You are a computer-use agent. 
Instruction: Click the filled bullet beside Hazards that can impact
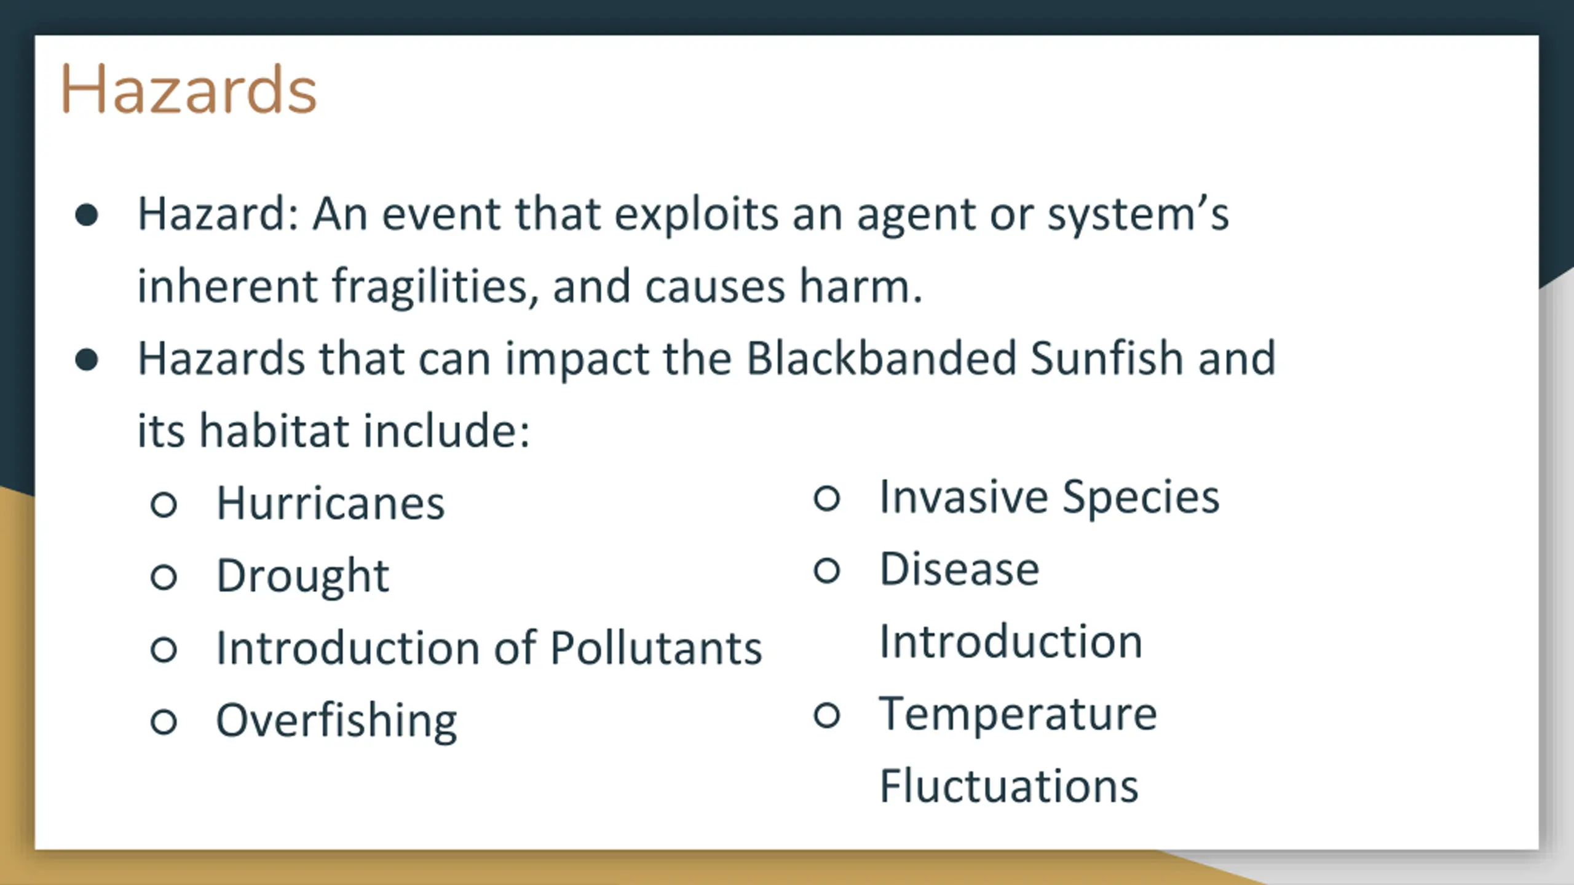(87, 360)
